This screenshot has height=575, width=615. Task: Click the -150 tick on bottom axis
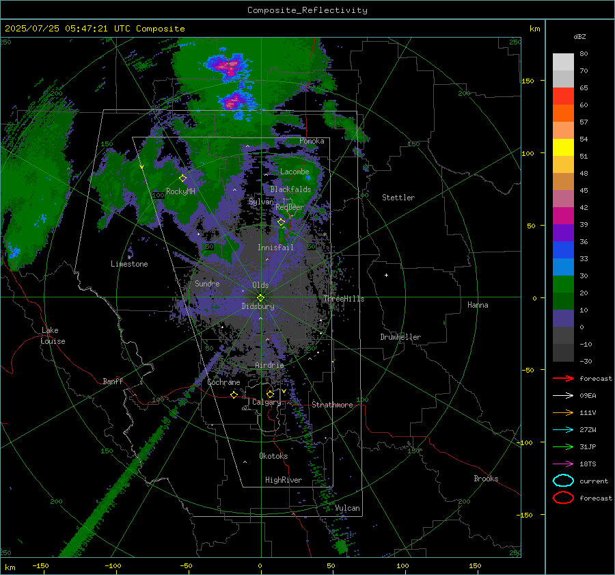40,566
